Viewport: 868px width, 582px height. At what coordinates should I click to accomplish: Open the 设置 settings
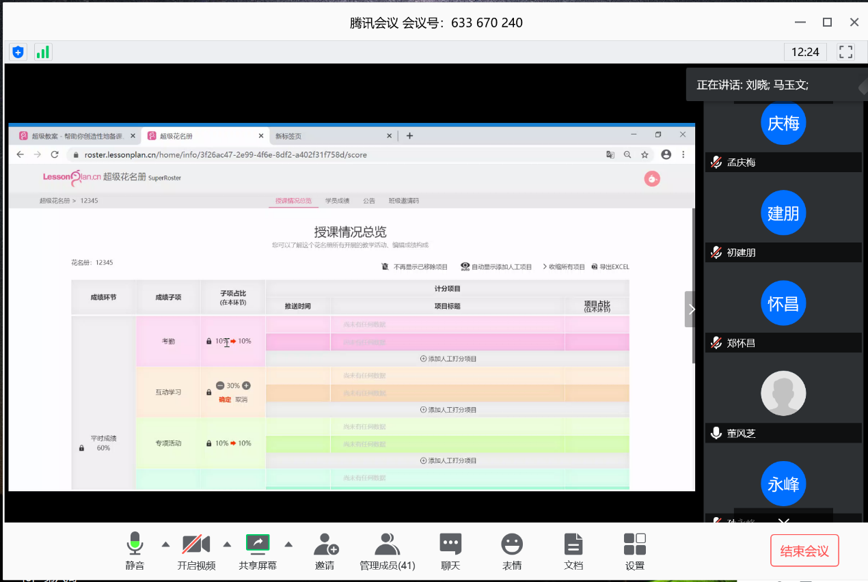click(635, 551)
